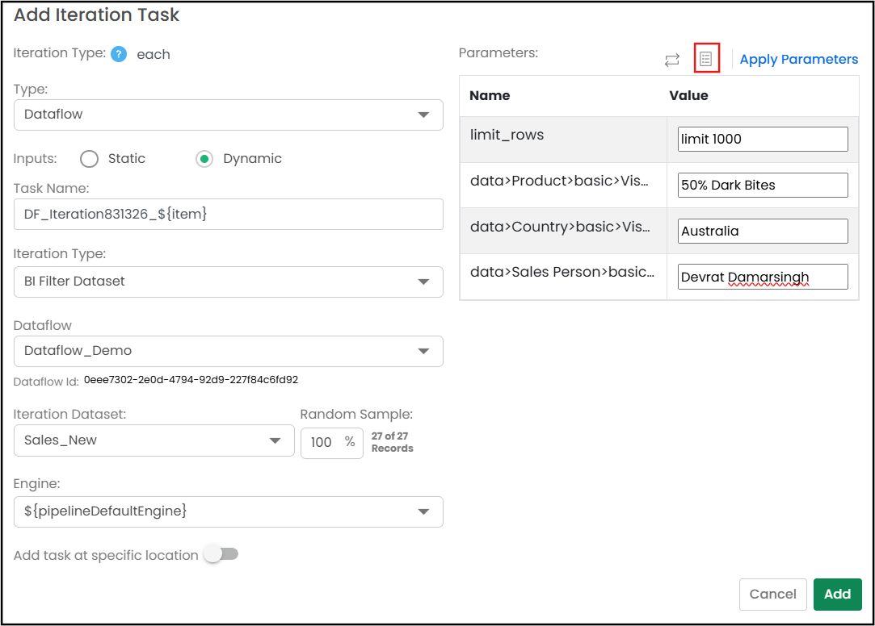Click the 27 of 27 Records text
This screenshot has width=875, height=626.
click(x=393, y=442)
